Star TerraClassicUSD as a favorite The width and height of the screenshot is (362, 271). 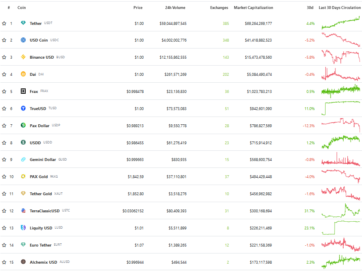click(4, 211)
